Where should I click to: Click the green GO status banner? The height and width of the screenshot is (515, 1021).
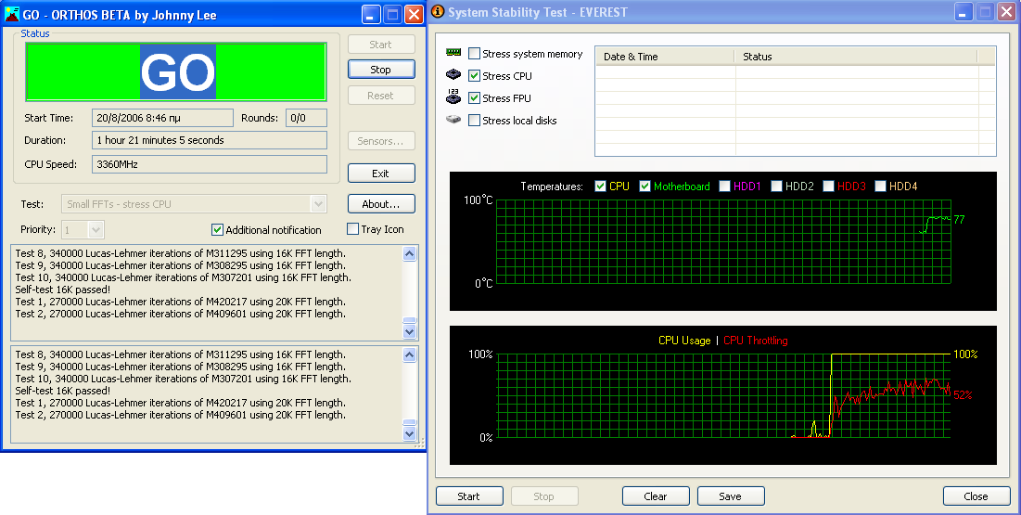click(176, 71)
